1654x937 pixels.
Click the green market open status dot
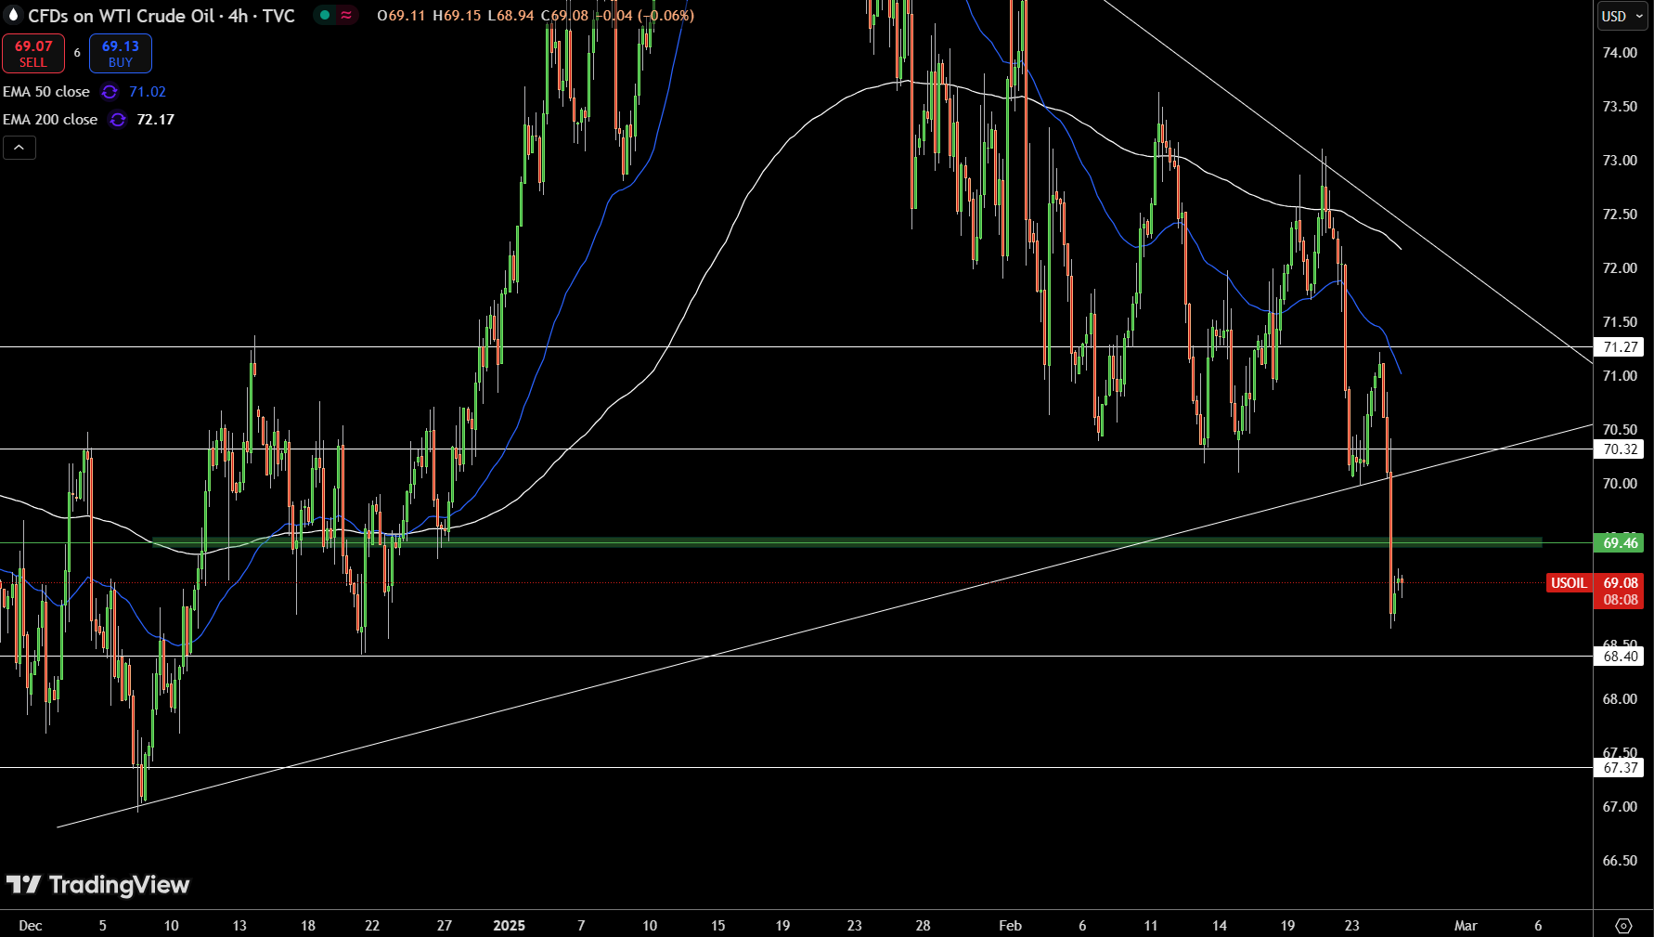[x=325, y=15]
